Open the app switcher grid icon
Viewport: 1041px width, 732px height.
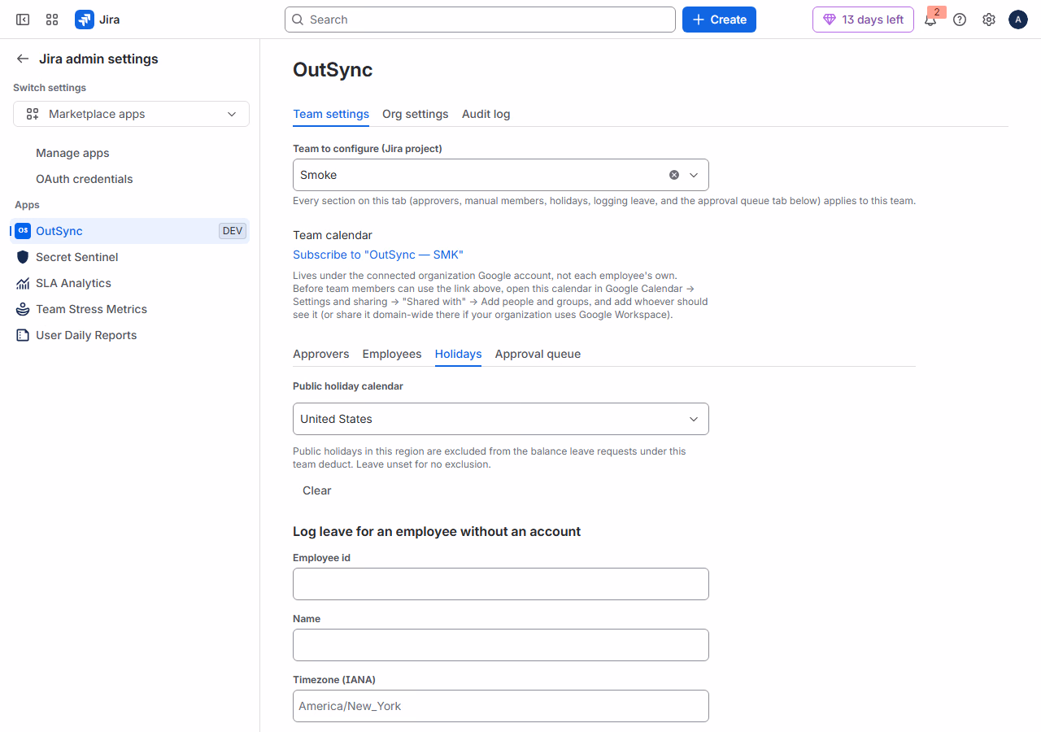52,20
